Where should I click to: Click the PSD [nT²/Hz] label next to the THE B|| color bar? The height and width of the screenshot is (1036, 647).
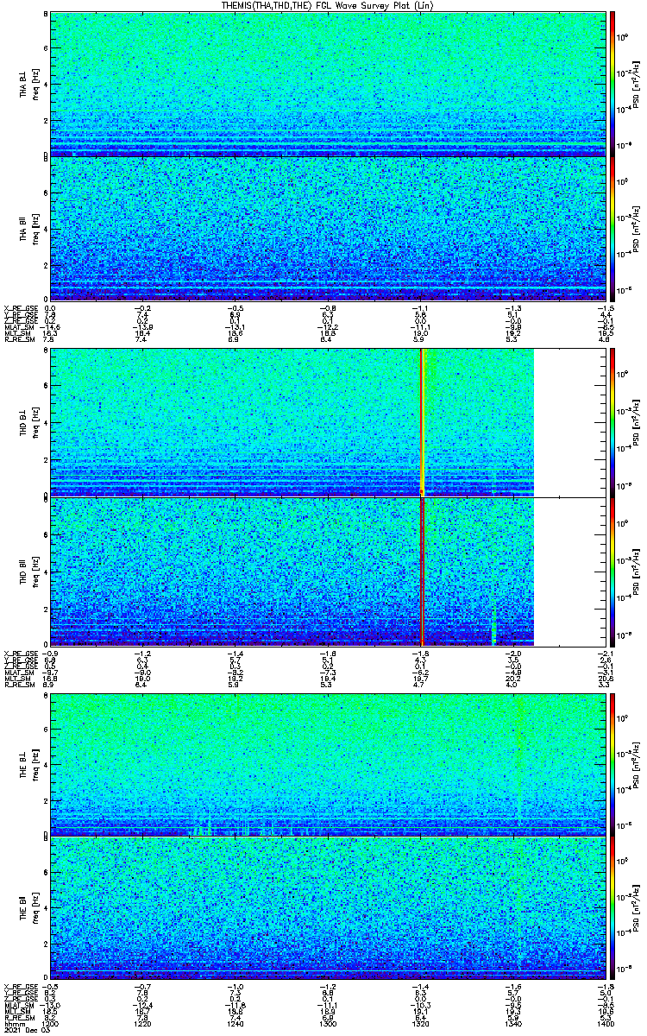635,908
